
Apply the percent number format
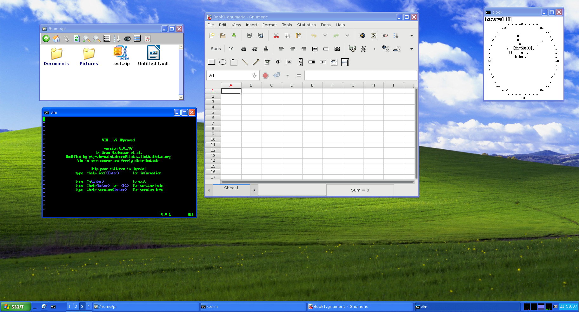pos(363,49)
